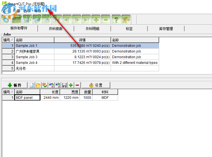Viewport: 212px width, 157px height.
Task: Open the 选项 menu
Action: (x=27, y=11)
